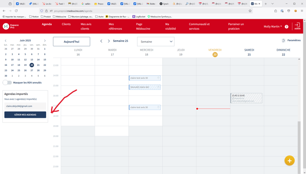Open Mes avis clients menu

point(86,26)
